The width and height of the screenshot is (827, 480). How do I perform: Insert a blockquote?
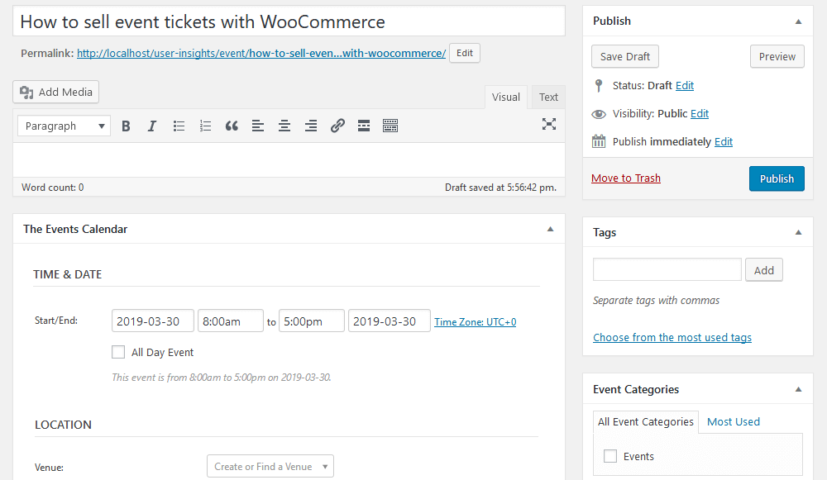coord(232,126)
